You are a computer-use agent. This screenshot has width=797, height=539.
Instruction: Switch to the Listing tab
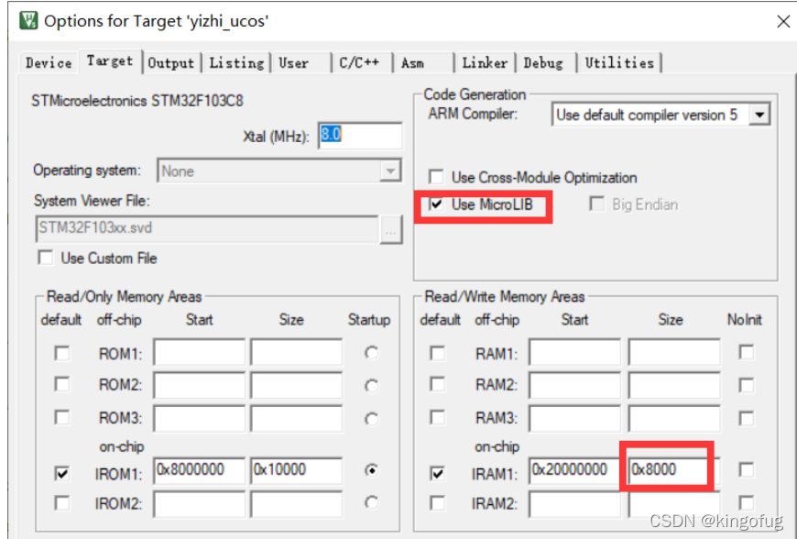click(x=236, y=63)
